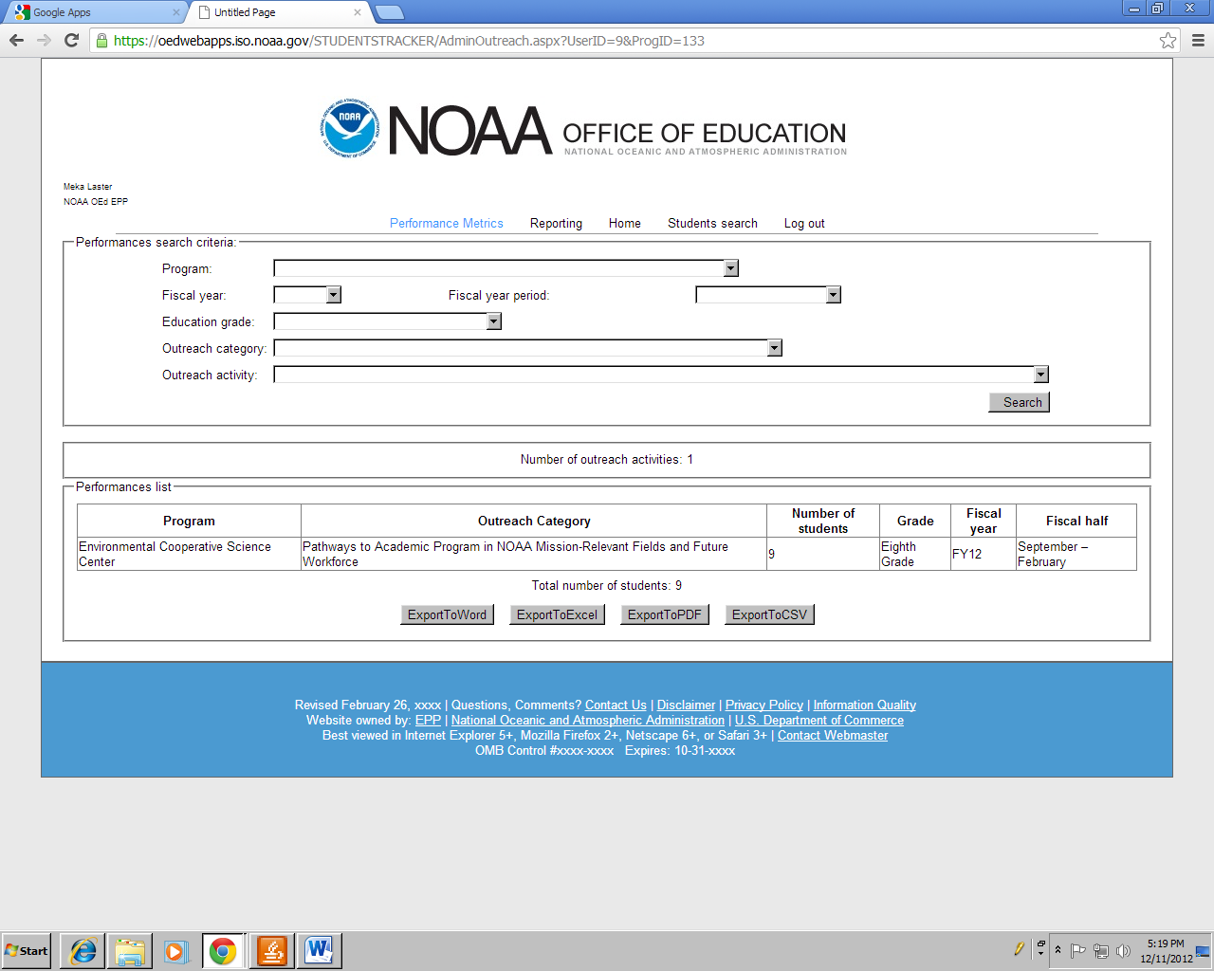Image resolution: width=1214 pixels, height=971 pixels.
Task: Open the Chrome menu icon
Action: [1198, 40]
